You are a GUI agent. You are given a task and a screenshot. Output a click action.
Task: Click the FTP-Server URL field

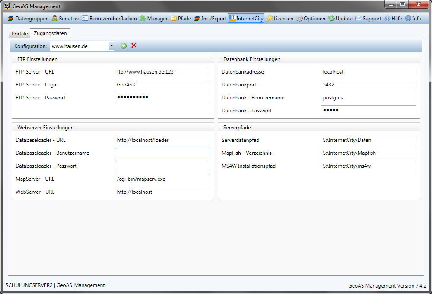162,72
